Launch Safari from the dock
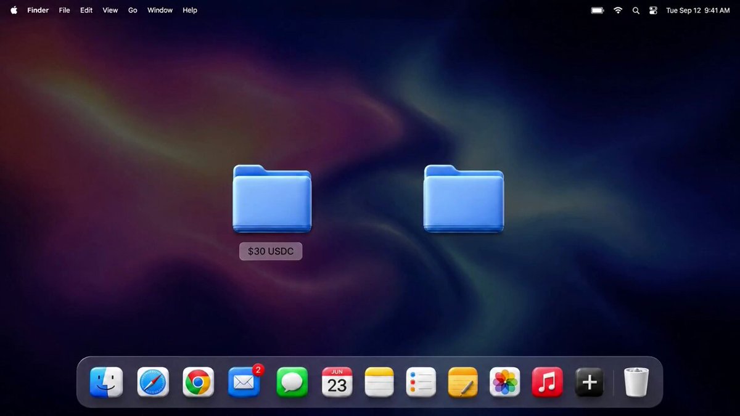Screen dimensions: 740x416 point(152,382)
